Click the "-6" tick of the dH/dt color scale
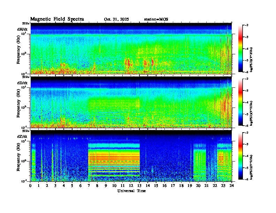This screenshot has width=276, height=213. (x=247, y=72)
